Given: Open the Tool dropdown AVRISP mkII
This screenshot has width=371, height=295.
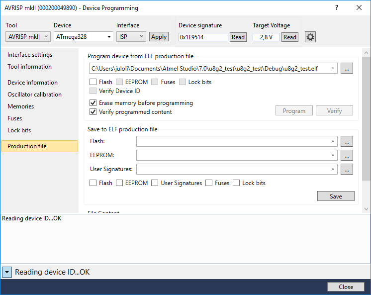Looking at the screenshot, I should (x=28, y=36).
